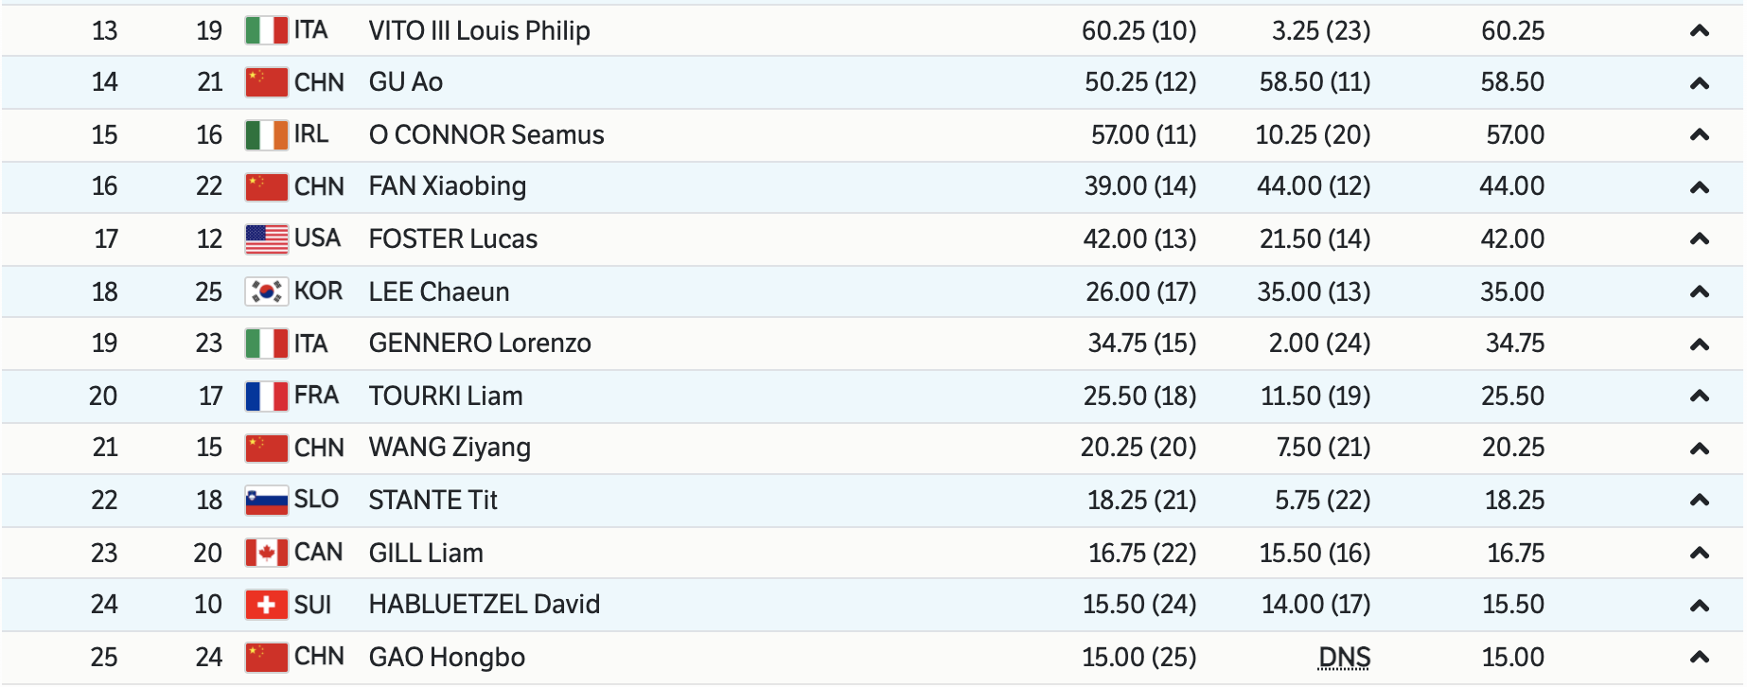The width and height of the screenshot is (1747, 687).
Task: Click the South Korea flag icon
Action: [x=266, y=291]
